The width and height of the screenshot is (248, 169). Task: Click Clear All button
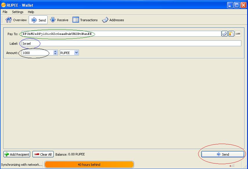43,154
